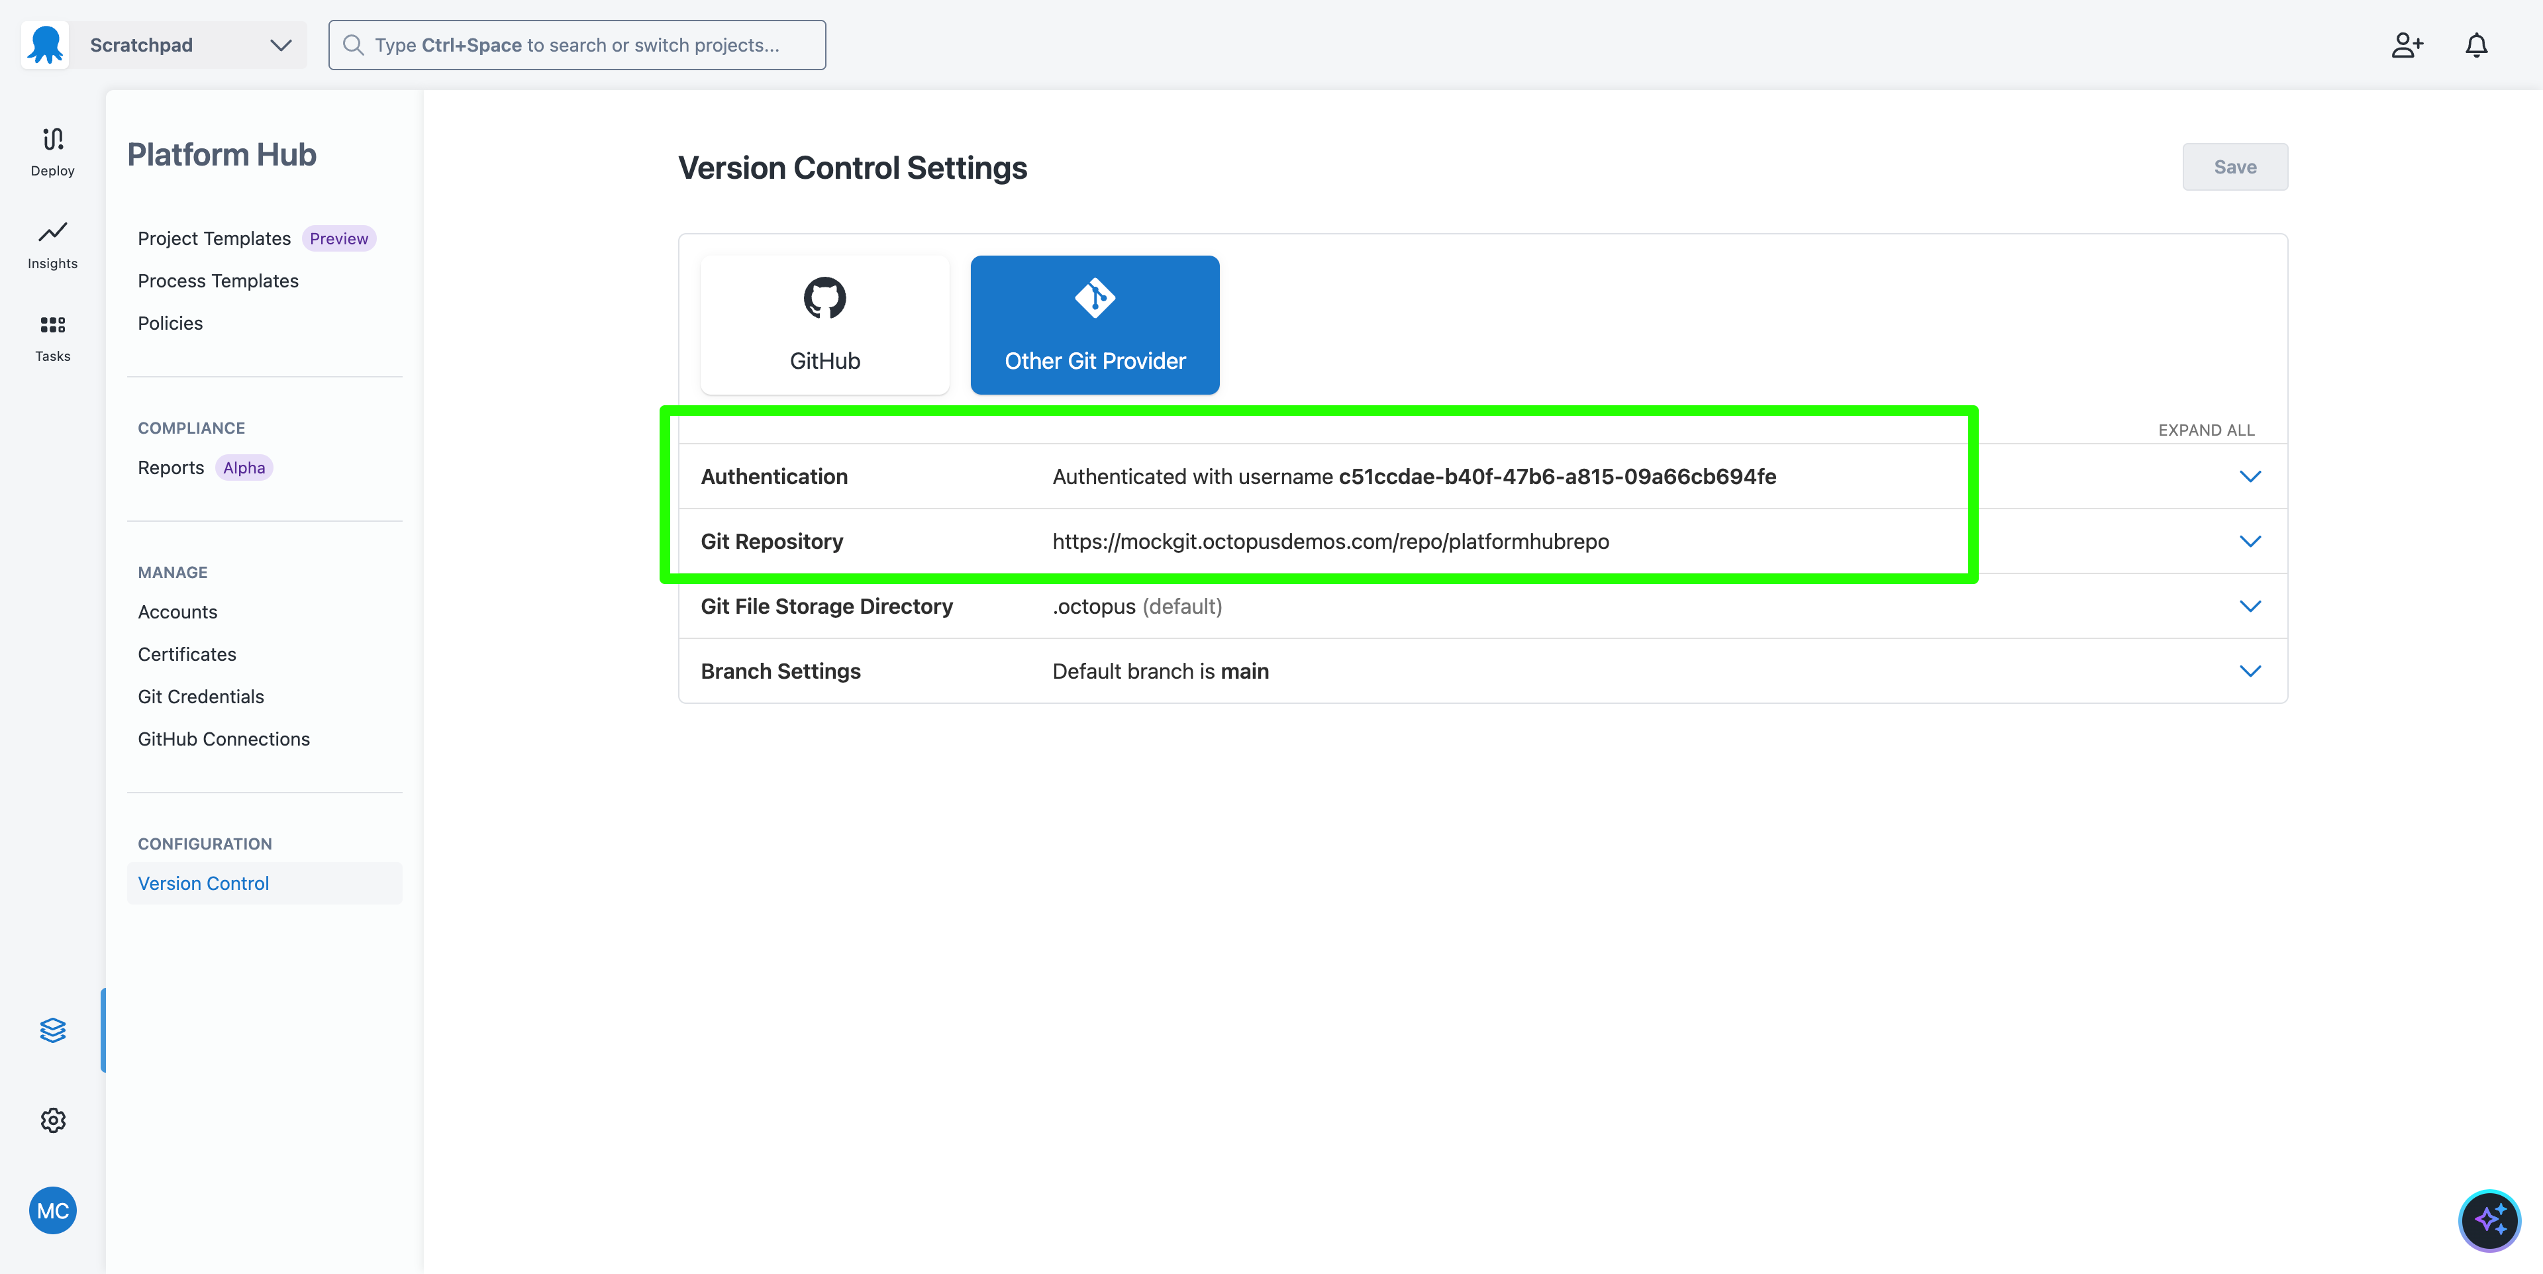
Task: Go to Process Templates
Action: [x=218, y=281]
